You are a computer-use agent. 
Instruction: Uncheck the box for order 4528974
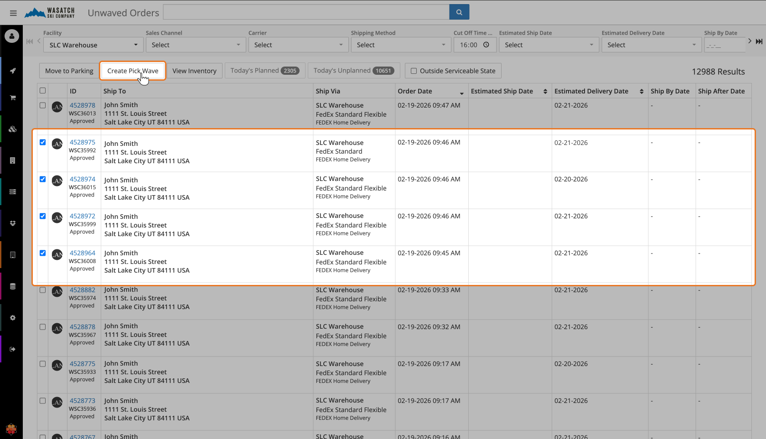42,179
